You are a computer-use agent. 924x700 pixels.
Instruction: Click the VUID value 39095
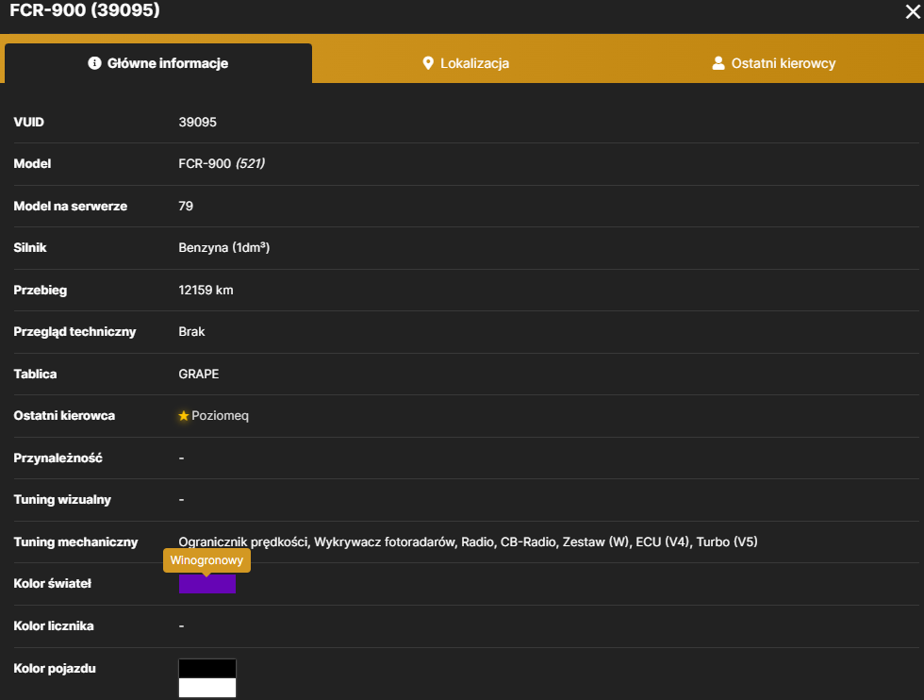[197, 122]
